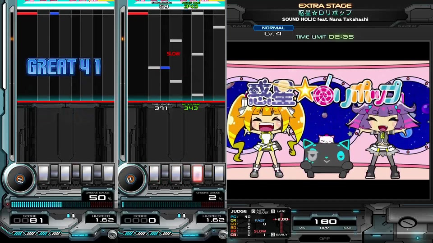Click the PG count 40 row
Image resolution: width=433 pixels, height=243 pixels.
[240, 217]
